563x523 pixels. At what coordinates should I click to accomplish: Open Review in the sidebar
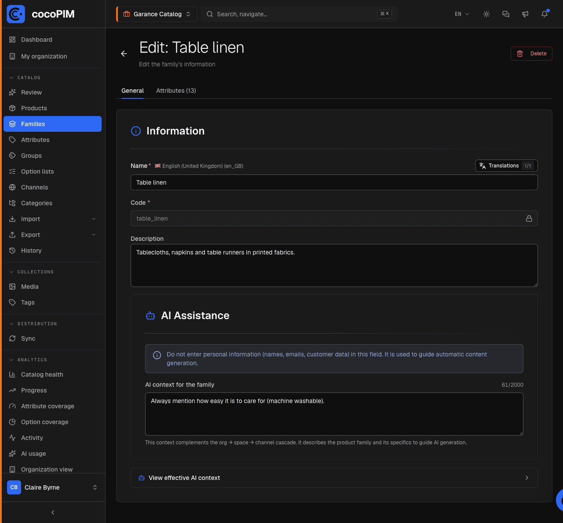(53, 92)
